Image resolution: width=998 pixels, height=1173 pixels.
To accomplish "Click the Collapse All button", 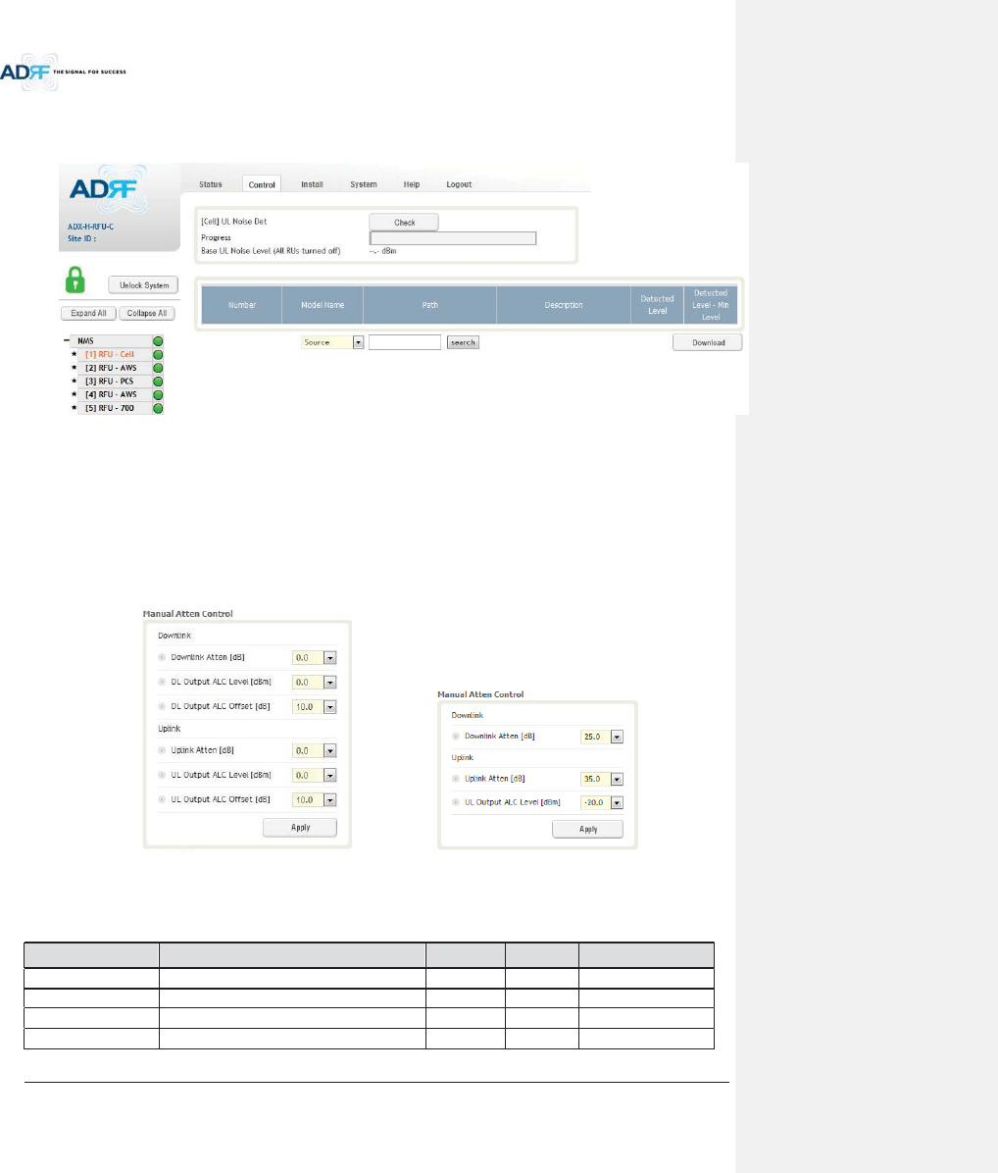I will click(146, 314).
